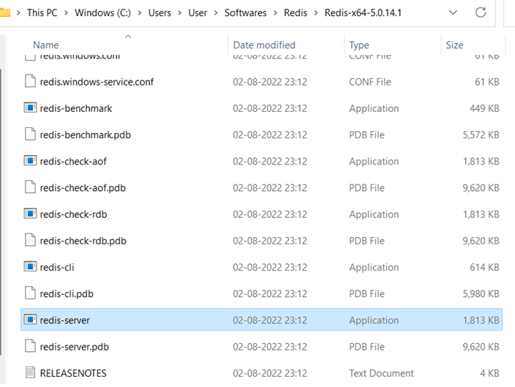Sort files by Size column header
Image resolution: width=515 pixels, height=387 pixels.
tap(454, 45)
